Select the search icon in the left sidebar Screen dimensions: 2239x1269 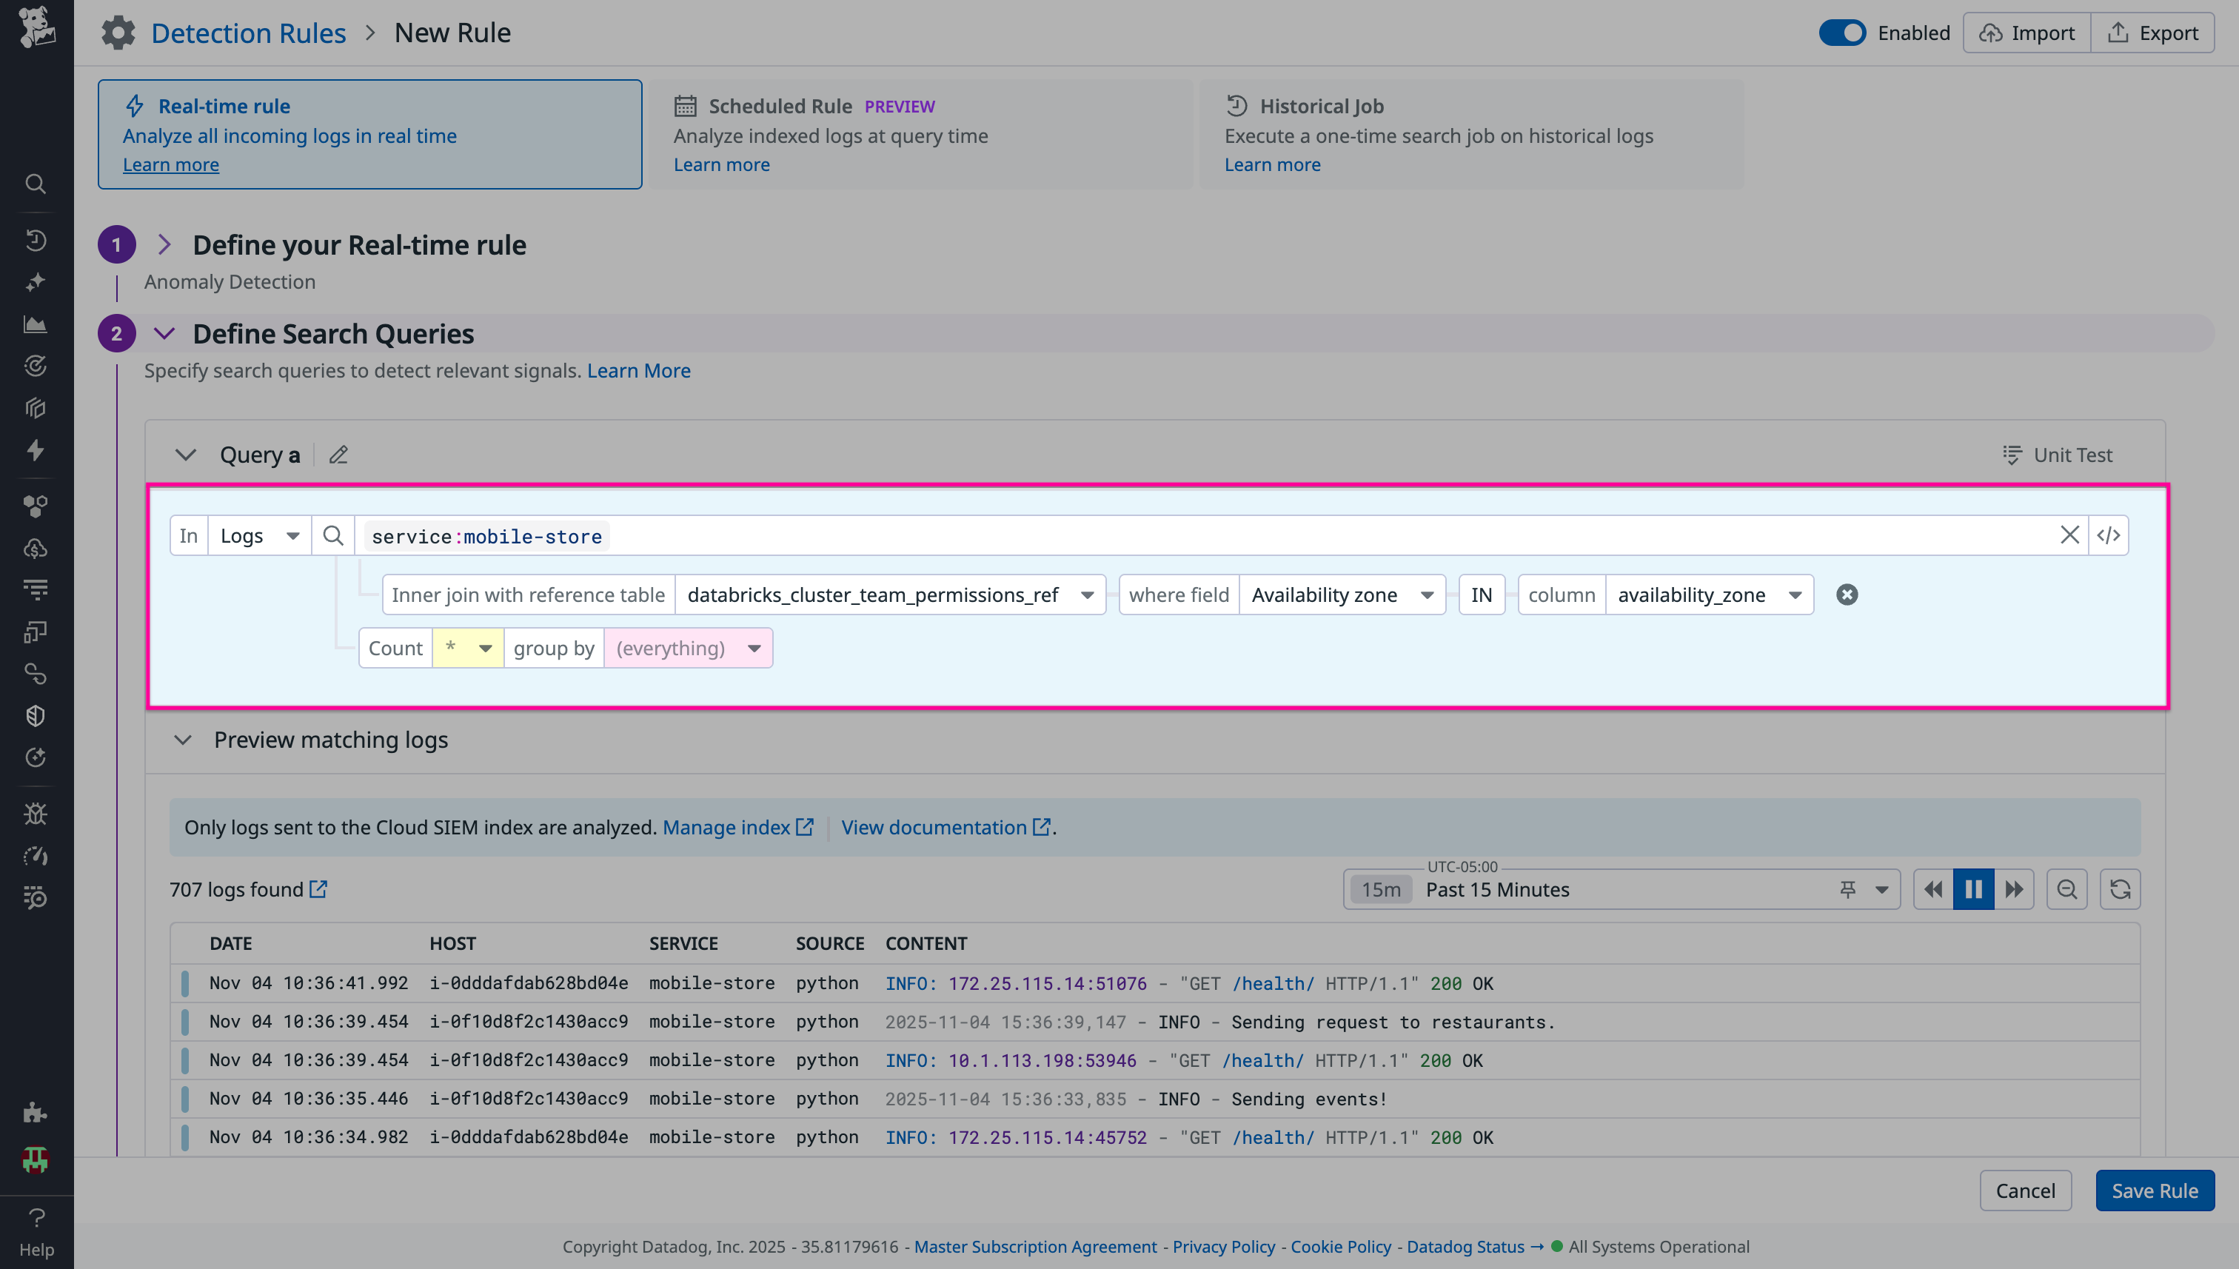(36, 184)
